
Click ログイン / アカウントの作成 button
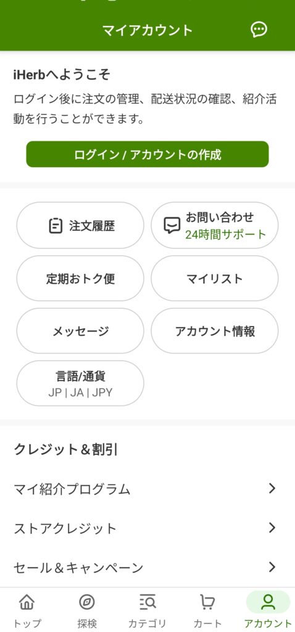[147, 154]
